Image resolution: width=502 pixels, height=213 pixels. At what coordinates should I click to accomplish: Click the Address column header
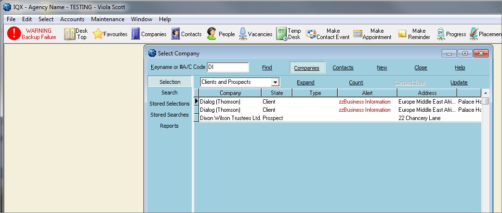click(427, 93)
